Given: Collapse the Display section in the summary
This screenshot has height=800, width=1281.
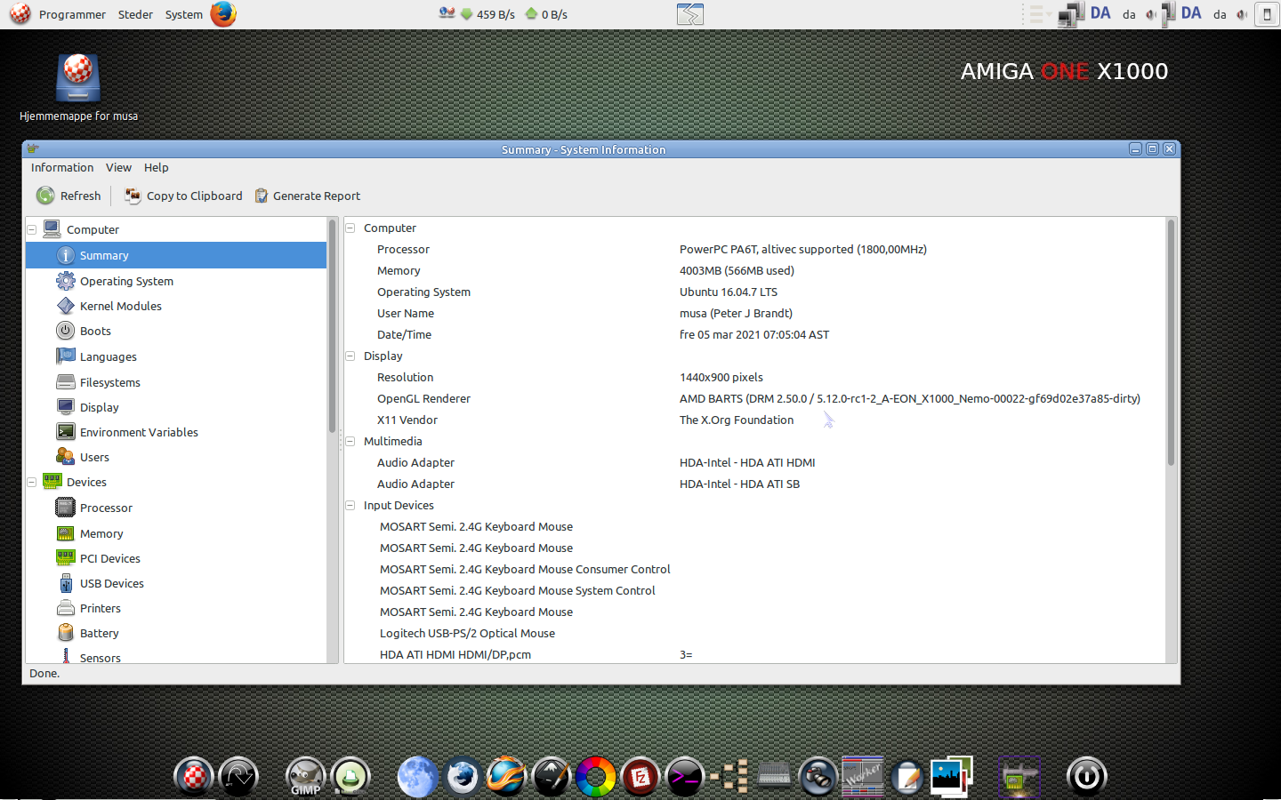Looking at the screenshot, I should 350,356.
